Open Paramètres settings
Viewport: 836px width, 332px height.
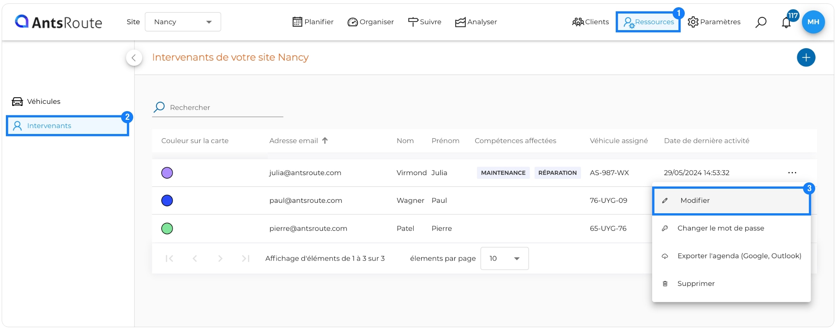714,22
